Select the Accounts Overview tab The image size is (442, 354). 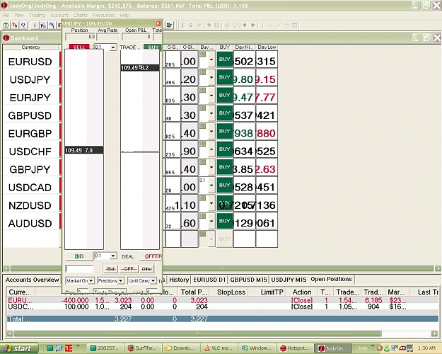click(x=32, y=280)
